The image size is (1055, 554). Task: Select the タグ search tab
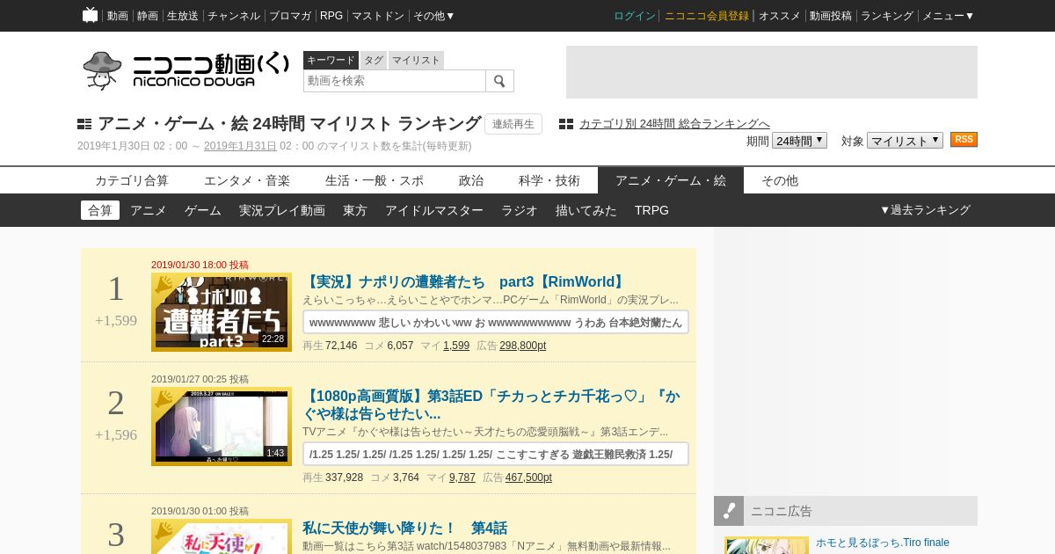pos(374,60)
